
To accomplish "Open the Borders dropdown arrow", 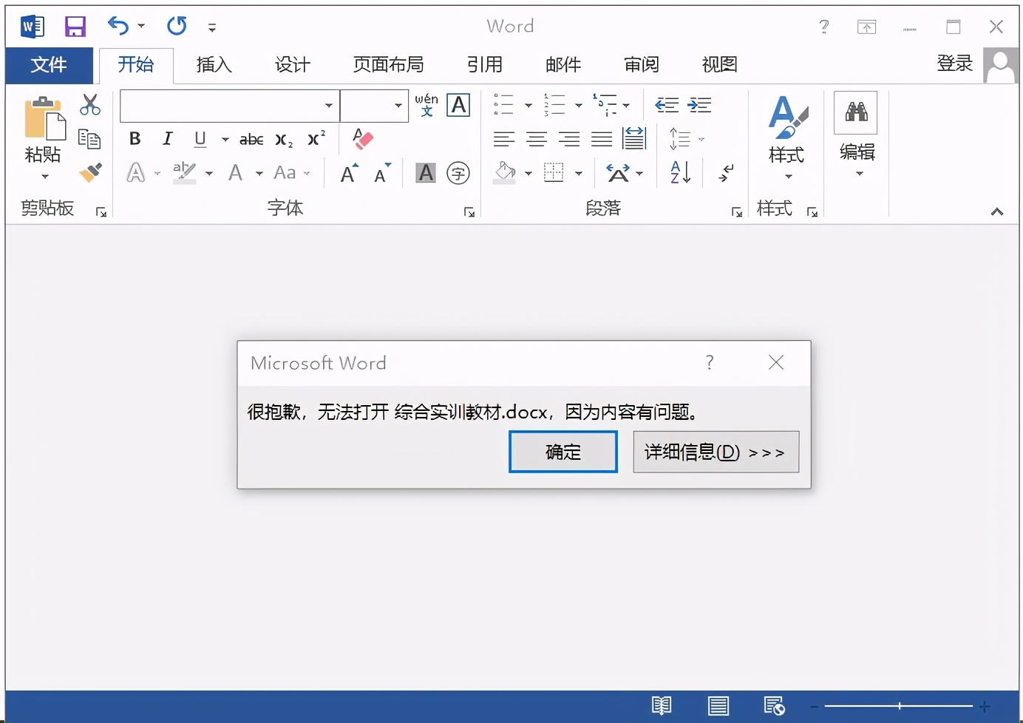I will tap(579, 174).
